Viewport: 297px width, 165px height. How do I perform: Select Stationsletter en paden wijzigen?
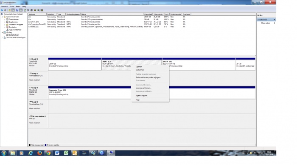click(x=148, y=77)
